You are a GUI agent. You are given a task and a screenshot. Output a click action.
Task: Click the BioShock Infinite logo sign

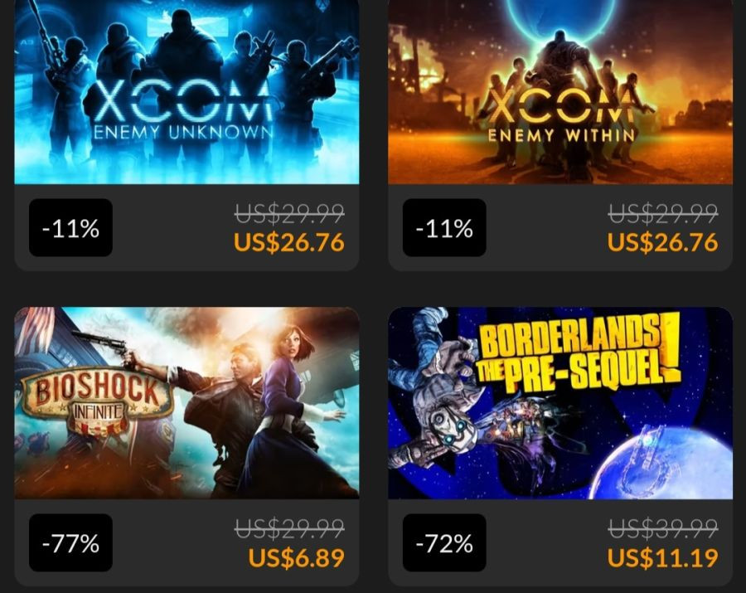pyautogui.click(x=97, y=402)
